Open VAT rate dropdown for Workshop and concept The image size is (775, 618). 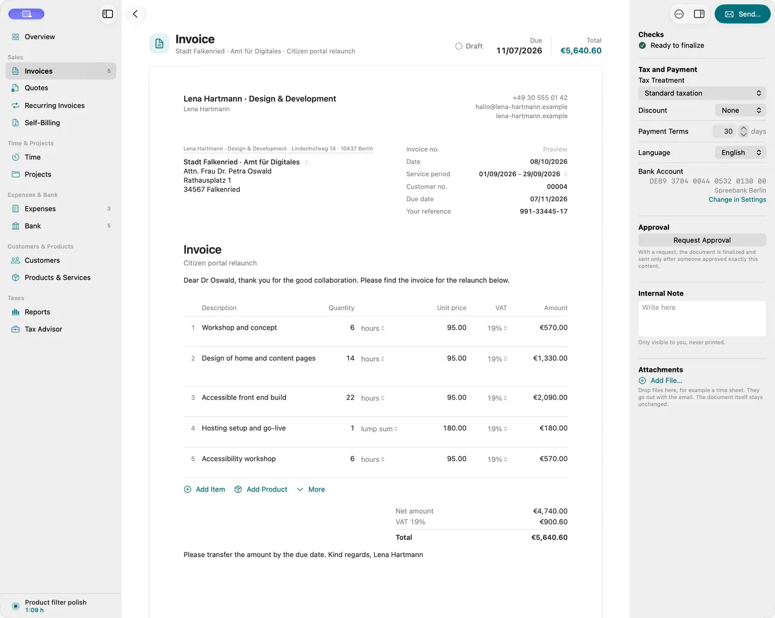[498, 328]
